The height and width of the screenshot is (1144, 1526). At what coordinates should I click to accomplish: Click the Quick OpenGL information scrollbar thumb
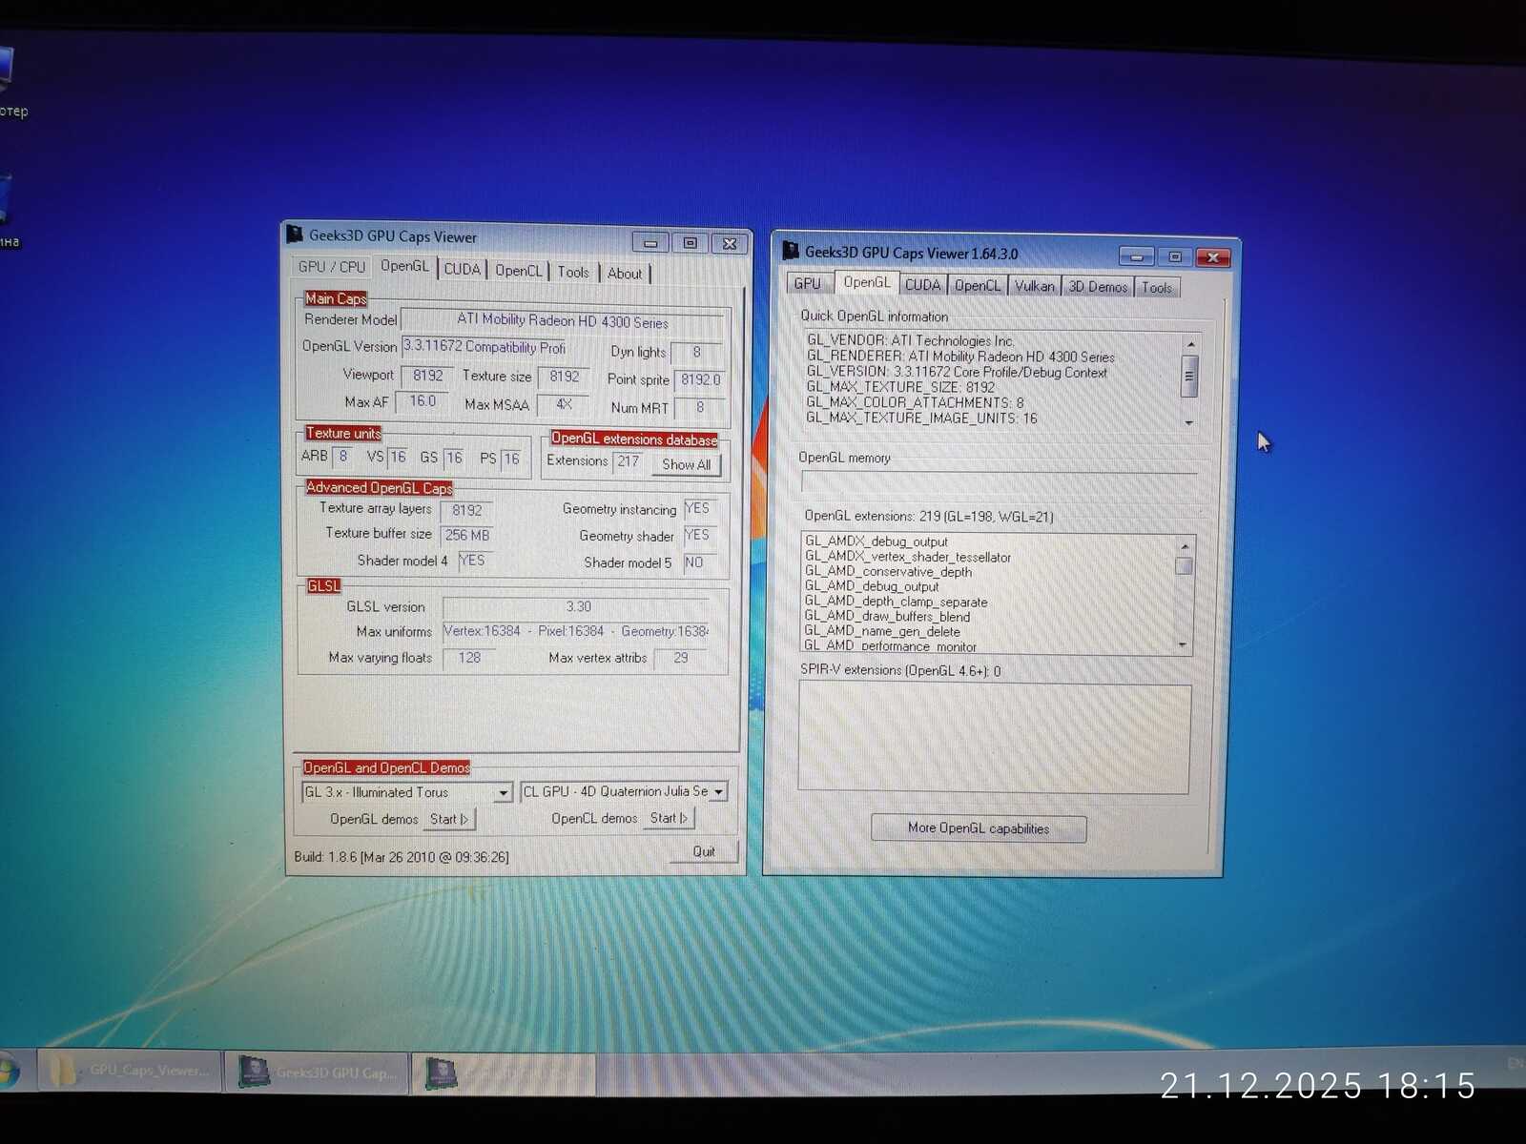tap(1189, 375)
